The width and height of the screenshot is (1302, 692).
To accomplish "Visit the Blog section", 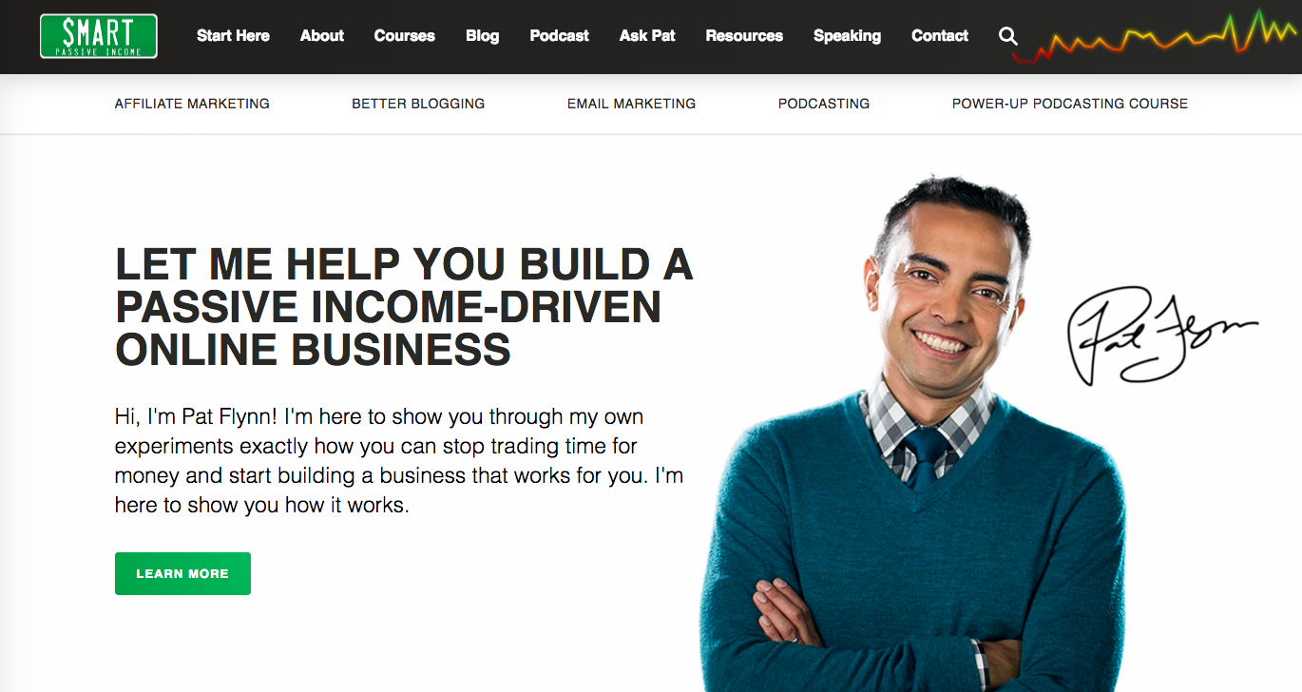I will 483,36.
